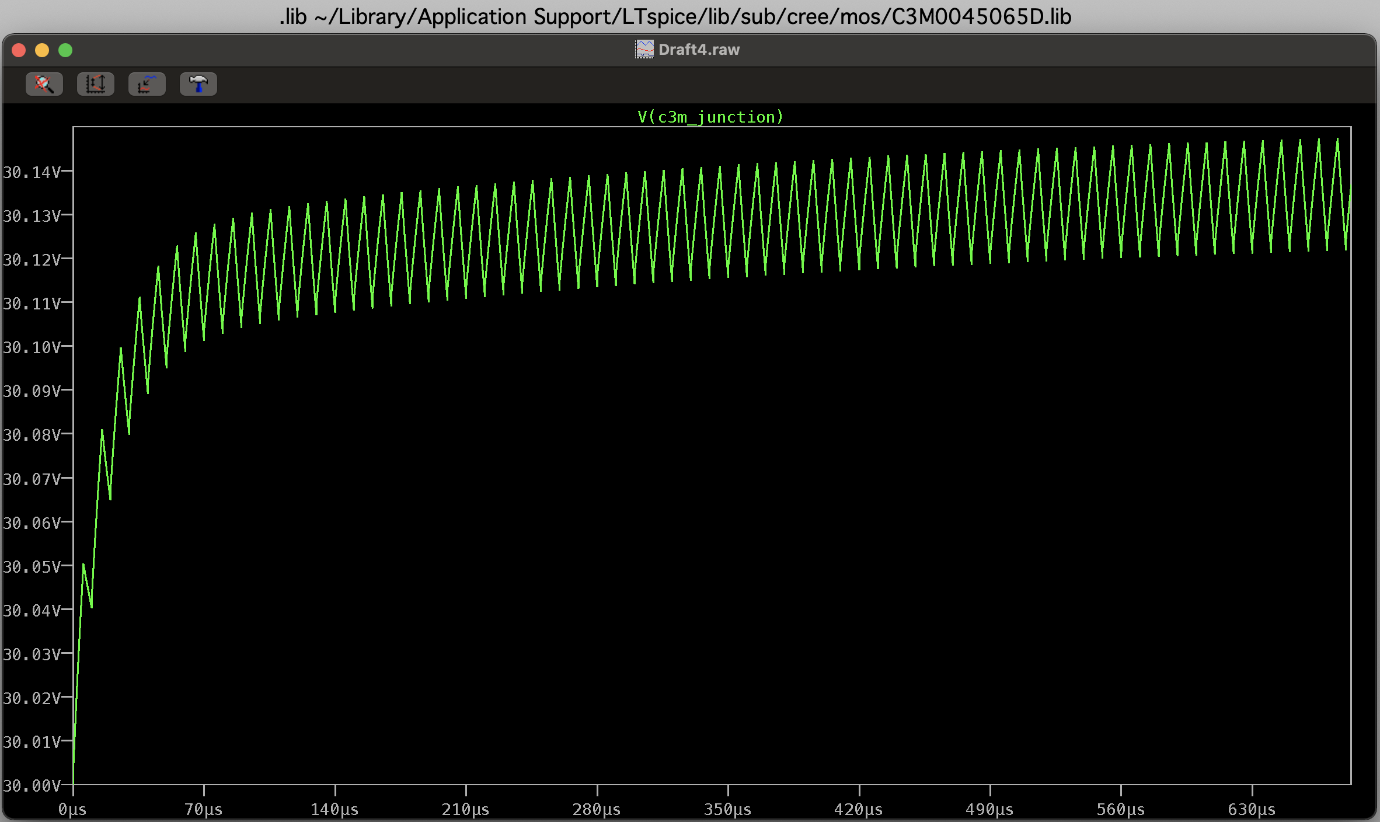Click the 30.12V vertical axis label
The height and width of the screenshot is (822, 1380).
32,260
